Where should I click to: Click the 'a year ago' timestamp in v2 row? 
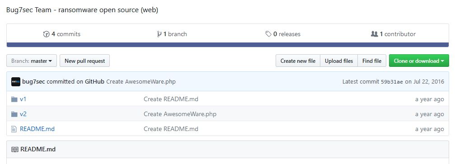point(429,114)
